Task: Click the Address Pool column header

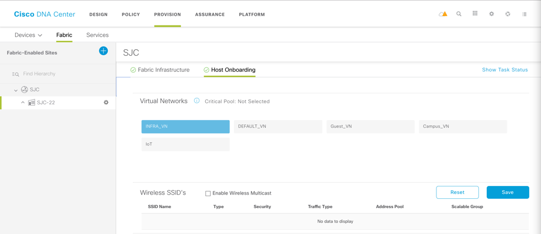Action: 390,207
